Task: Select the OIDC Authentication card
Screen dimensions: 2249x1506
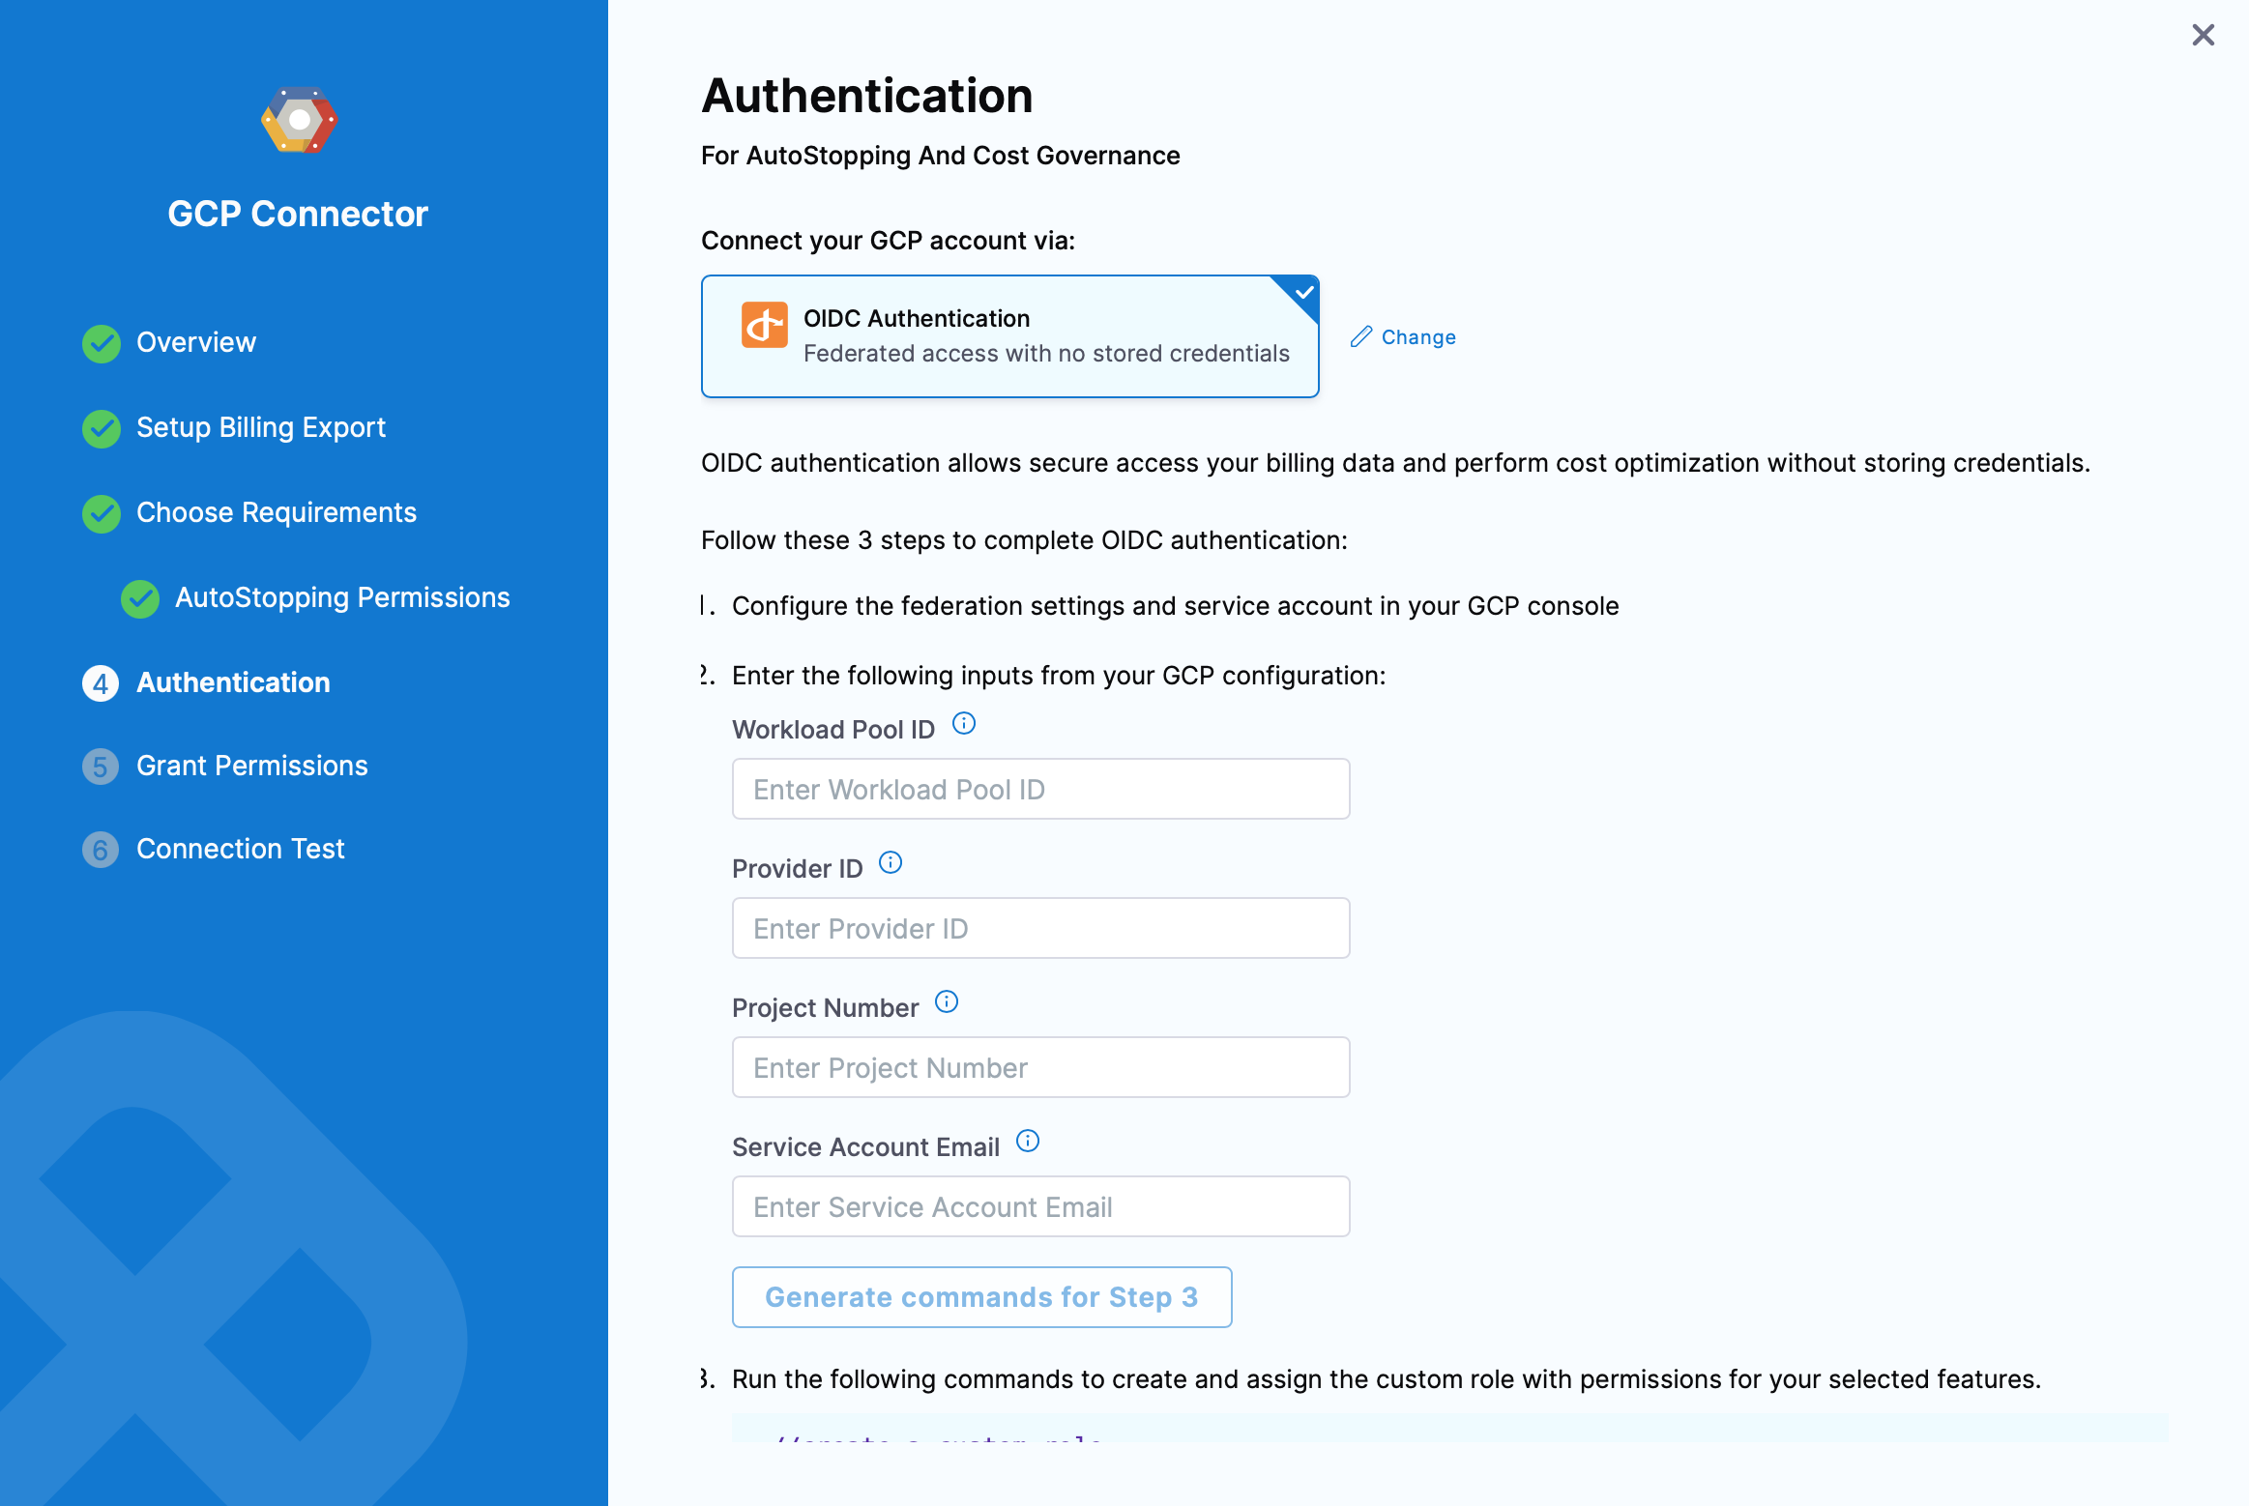Action: coord(1009,336)
